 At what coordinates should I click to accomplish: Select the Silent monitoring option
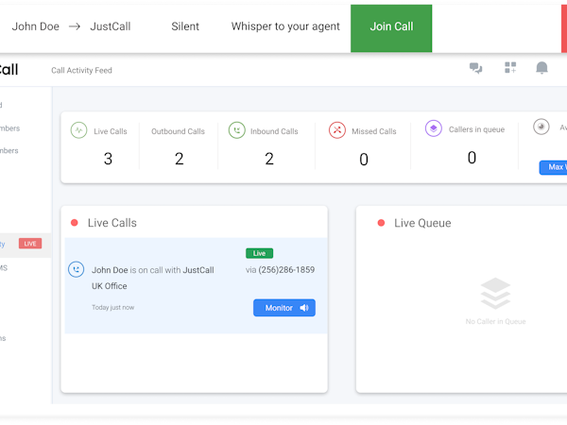(185, 26)
